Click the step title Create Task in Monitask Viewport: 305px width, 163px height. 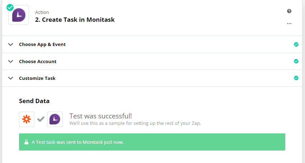(75, 20)
